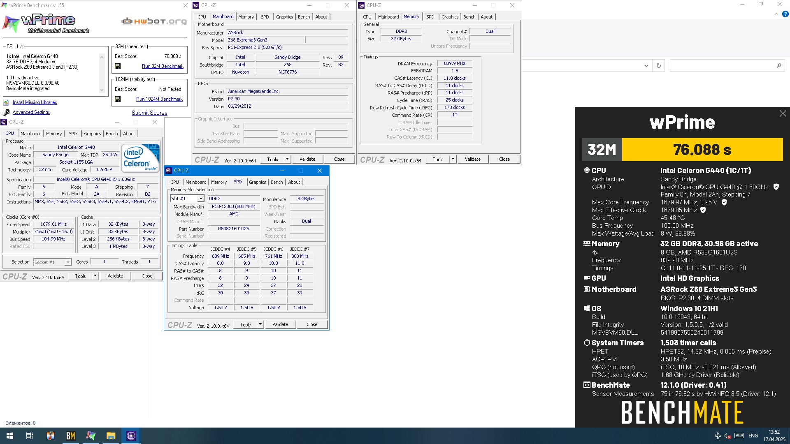
Task: Click the Explorer search magnifier icon
Action: pyautogui.click(x=779, y=66)
